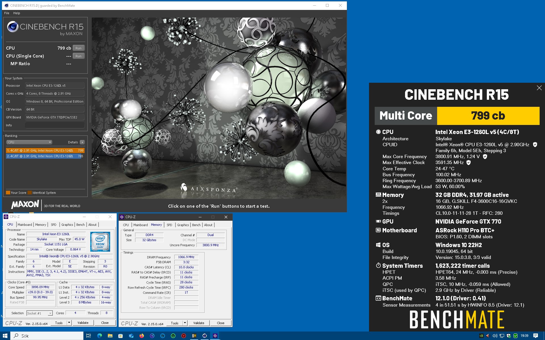The height and width of the screenshot is (340, 545).
Task: Open the Help menu in Cinebench
Action: [17, 13]
